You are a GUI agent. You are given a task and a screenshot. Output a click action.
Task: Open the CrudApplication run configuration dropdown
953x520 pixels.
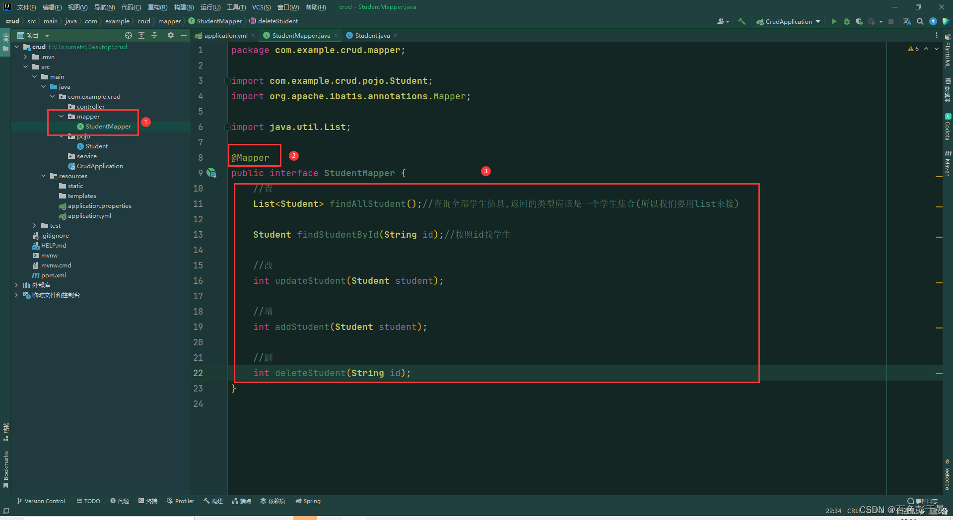pyautogui.click(x=789, y=21)
